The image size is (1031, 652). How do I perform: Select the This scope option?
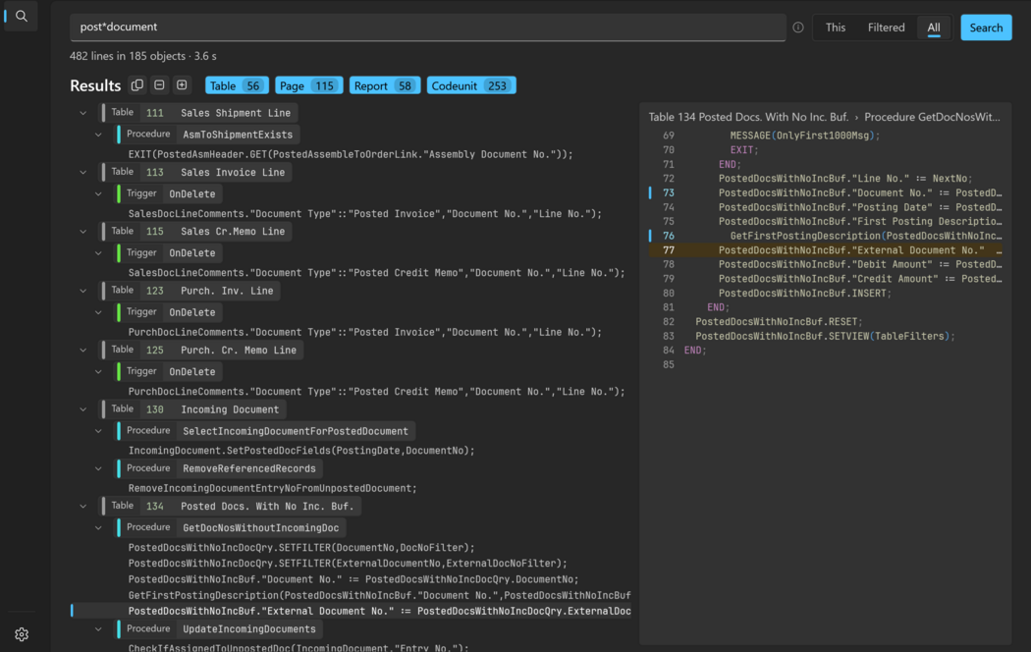pyautogui.click(x=836, y=27)
